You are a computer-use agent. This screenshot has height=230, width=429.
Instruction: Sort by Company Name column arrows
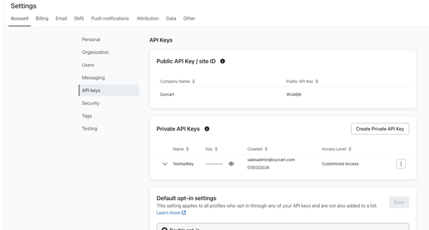(193, 81)
